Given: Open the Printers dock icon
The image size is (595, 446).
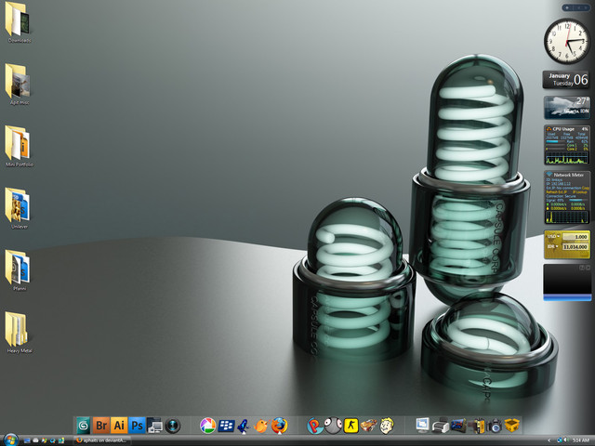Looking at the screenshot, I should 440,426.
